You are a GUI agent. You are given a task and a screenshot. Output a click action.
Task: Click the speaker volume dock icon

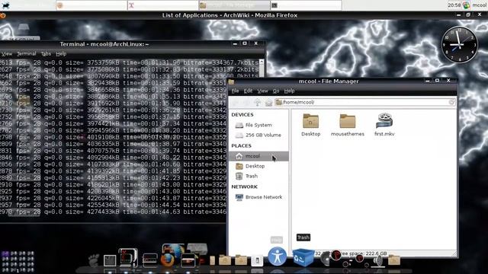pyautogui.click(x=378, y=261)
